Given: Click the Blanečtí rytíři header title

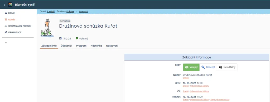Looking at the screenshot, I should (25, 5).
